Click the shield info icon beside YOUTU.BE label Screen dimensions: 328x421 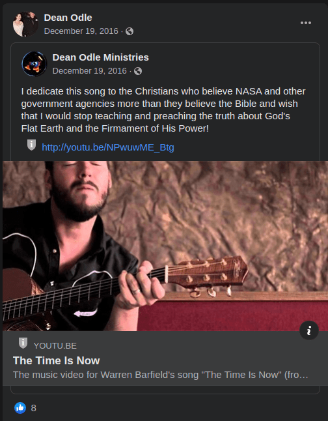click(x=23, y=343)
